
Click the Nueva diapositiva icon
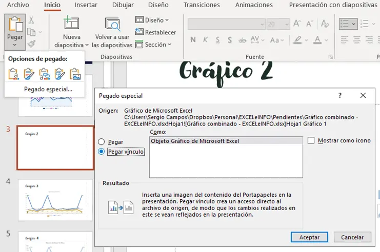point(71,24)
